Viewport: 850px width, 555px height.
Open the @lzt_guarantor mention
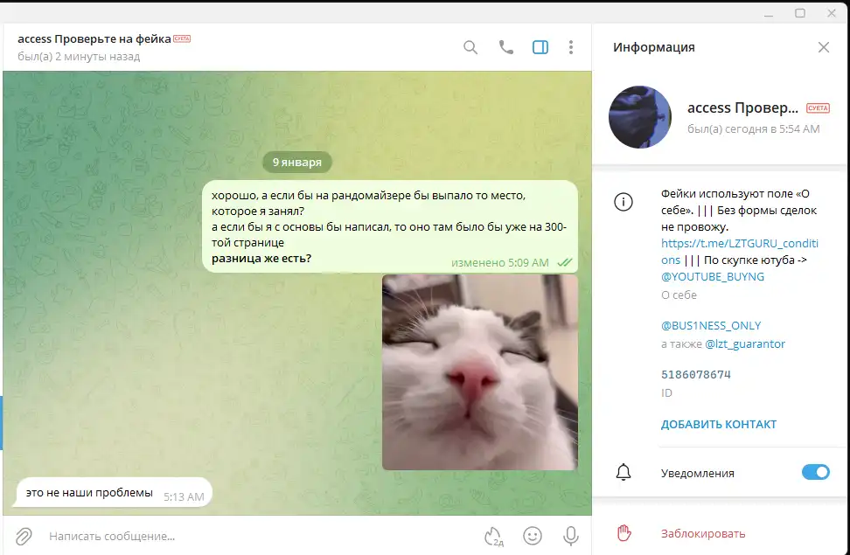coord(745,344)
